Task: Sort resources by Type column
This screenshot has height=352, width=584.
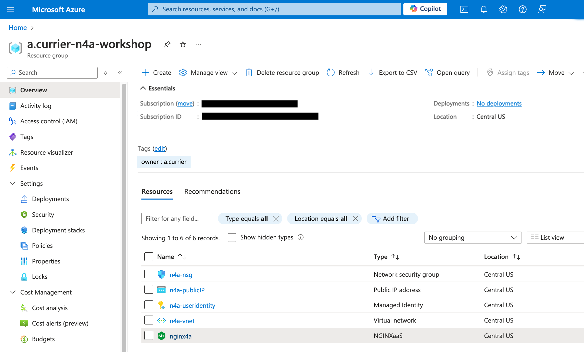Action: point(386,256)
